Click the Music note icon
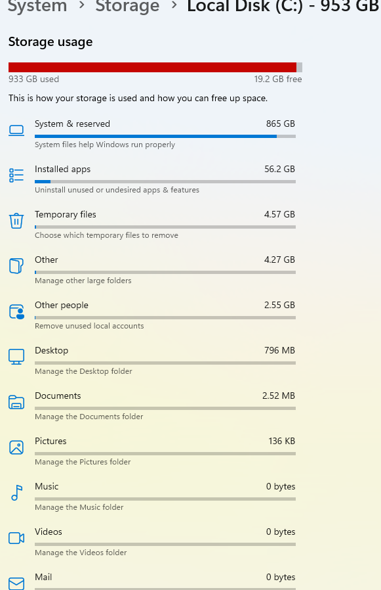The height and width of the screenshot is (590, 381). pyautogui.click(x=16, y=493)
